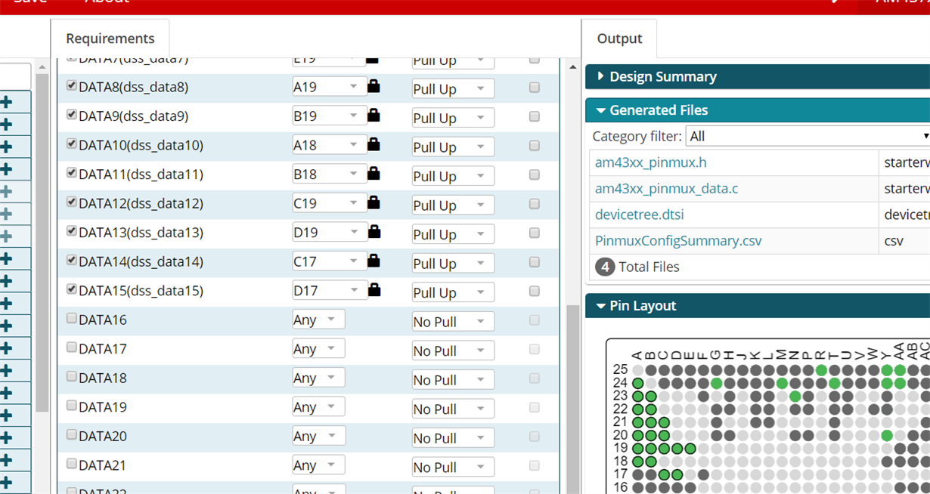Switch to the Requirements tab

110,39
